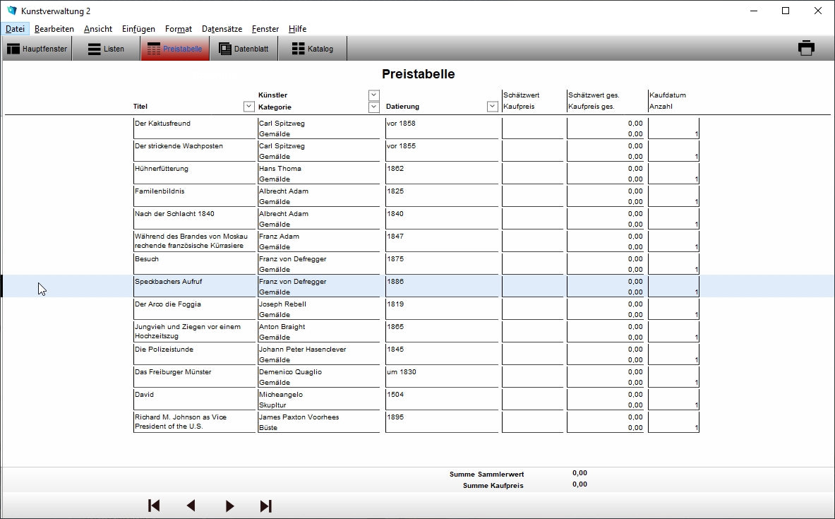Click the printer icon in toolbar
Viewport: 835px width, 519px height.
(806, 49)
